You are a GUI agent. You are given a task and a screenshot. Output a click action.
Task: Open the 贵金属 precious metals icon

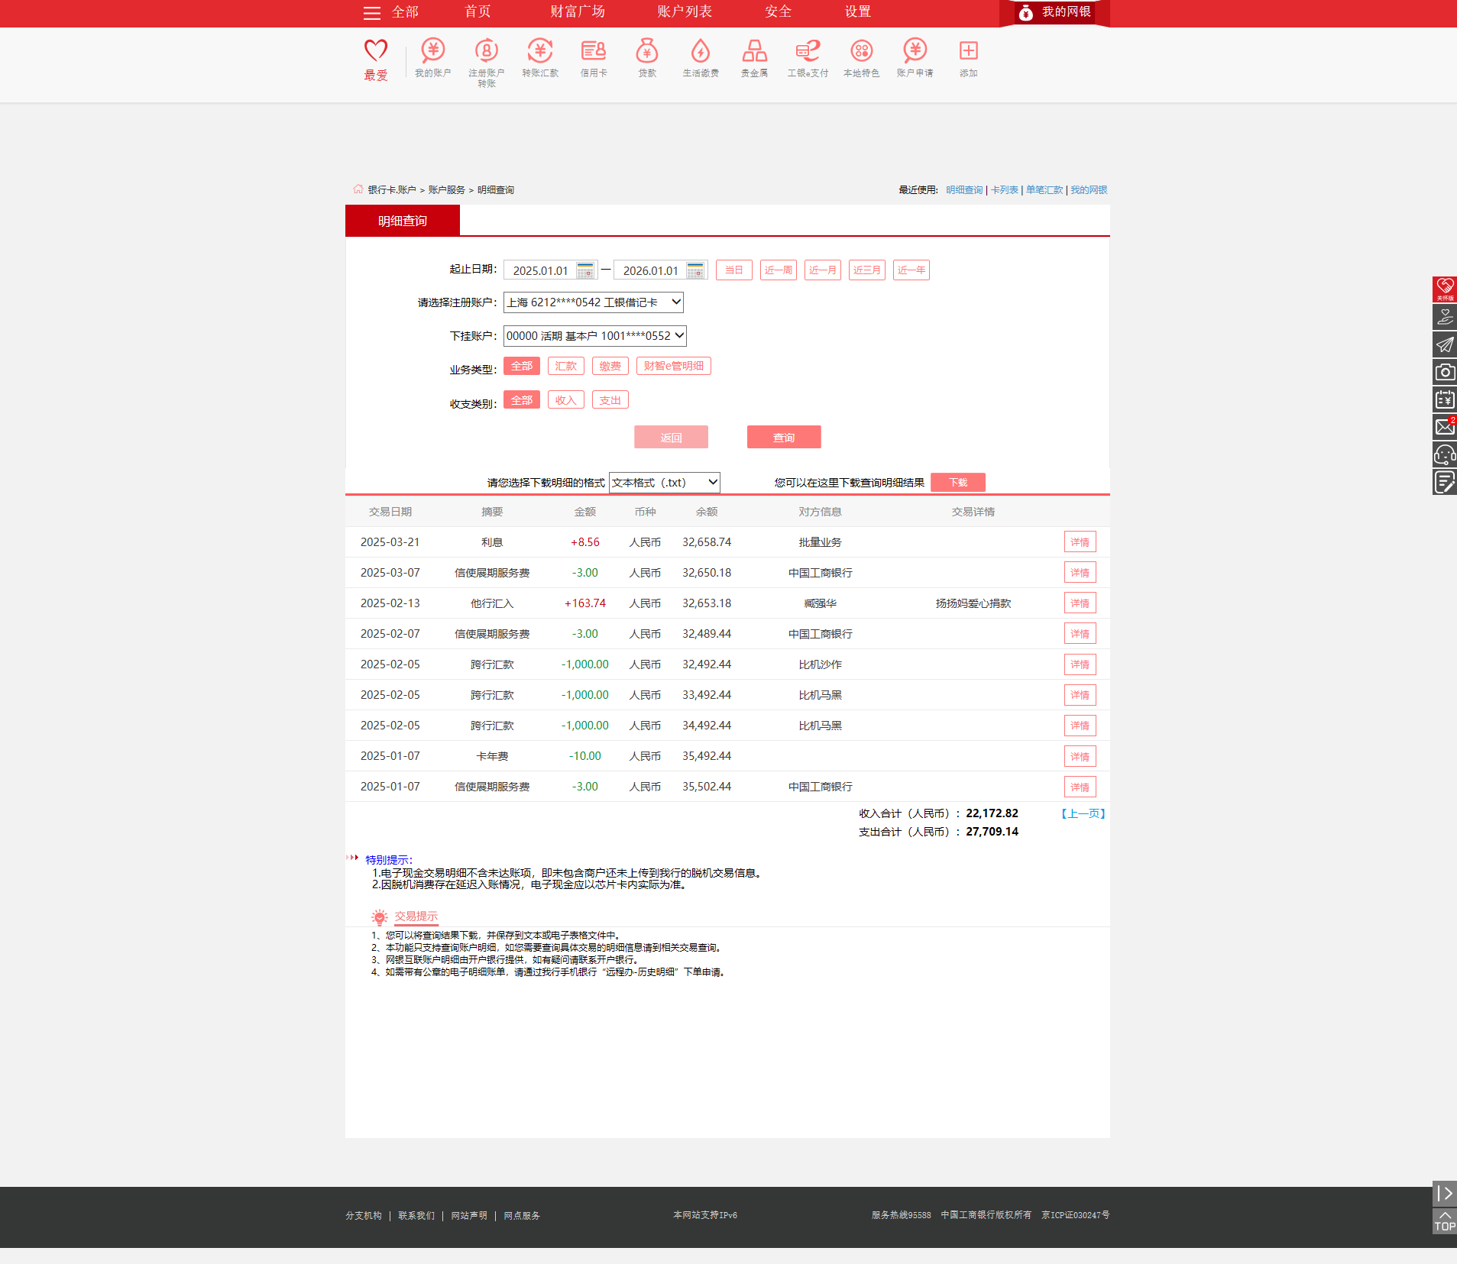[754, 52]
